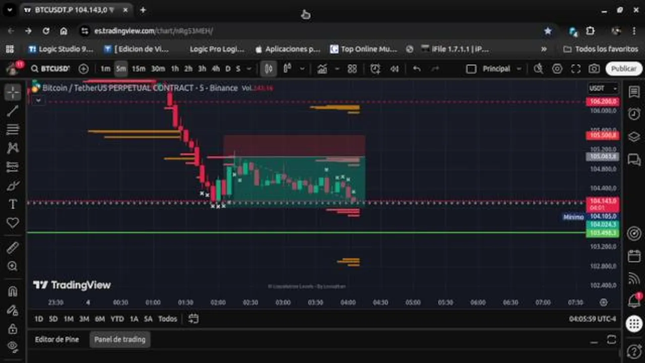Image resolution: width=645 pixels, height=363 pixels.
Task: Open the Panel de trading tab
Action: 120,339
